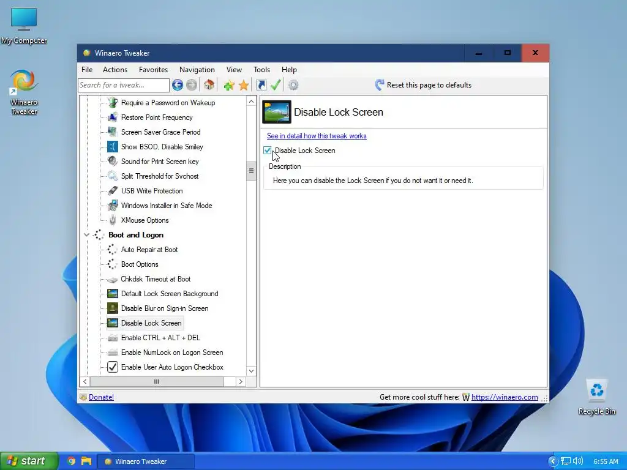This screenshot has width=627, height=470.
Task: Click the Require a Password on Wakeup icon
Action: [113, 103]
